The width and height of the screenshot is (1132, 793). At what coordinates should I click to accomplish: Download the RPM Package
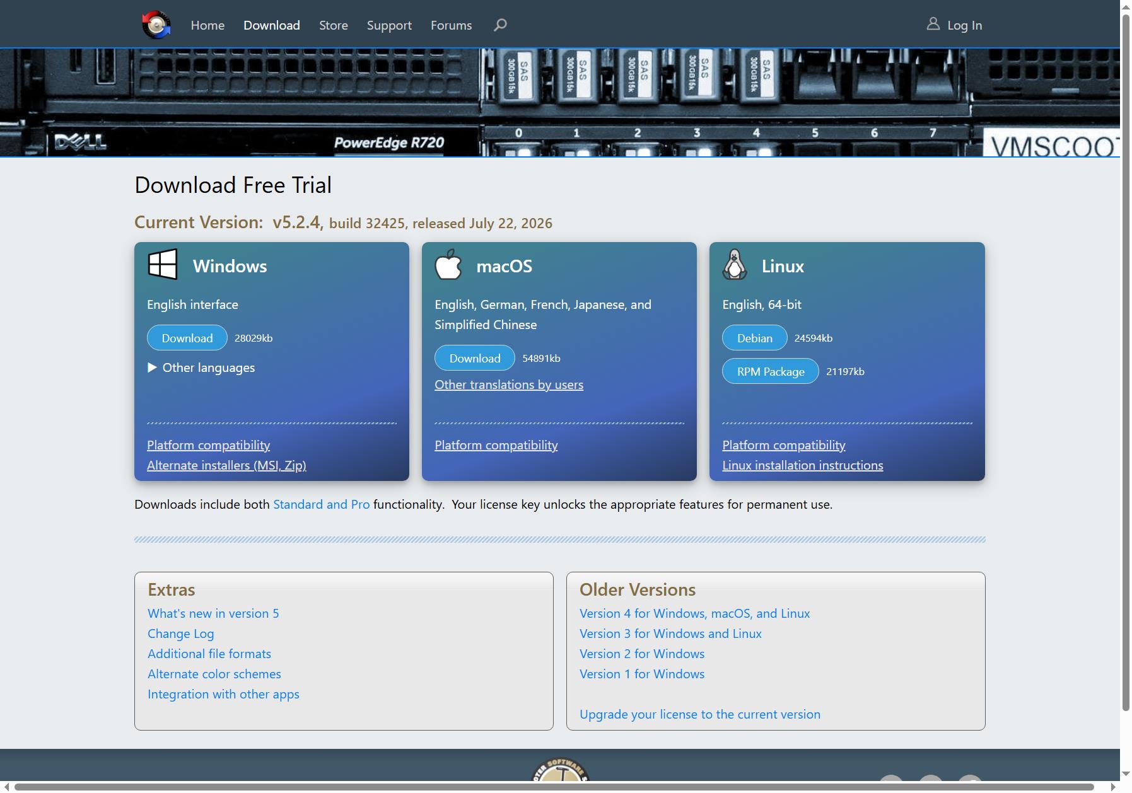point(771,371)
